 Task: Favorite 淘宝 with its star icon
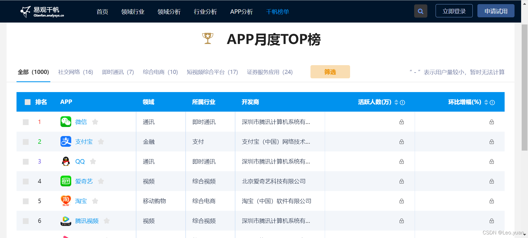point(95,201)
